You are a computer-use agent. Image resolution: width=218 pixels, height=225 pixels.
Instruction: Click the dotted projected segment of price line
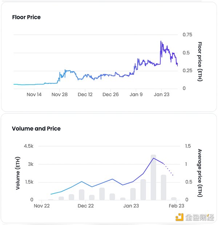coord(169,170)
